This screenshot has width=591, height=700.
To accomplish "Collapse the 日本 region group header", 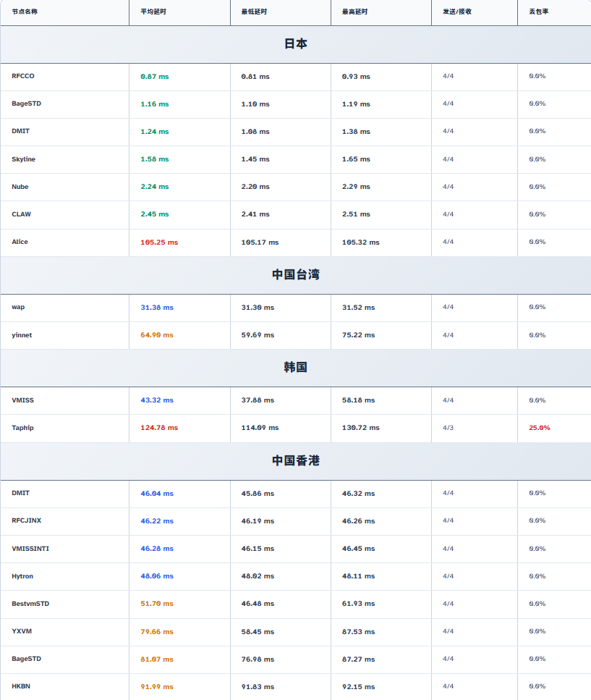I will (x=295, y=44).
